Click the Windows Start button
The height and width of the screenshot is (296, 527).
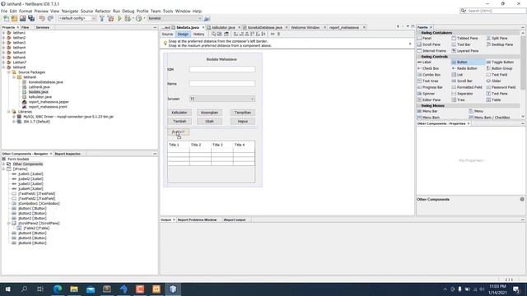pyautogui.click(x=7, y=289)
